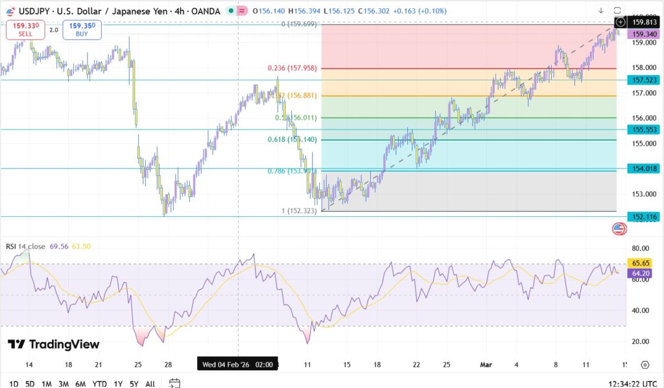This screenshot has height=388, width=664.
Task: Select the 0.236 (157.958) Fibonacci level label
Action: tap(292, 68)
